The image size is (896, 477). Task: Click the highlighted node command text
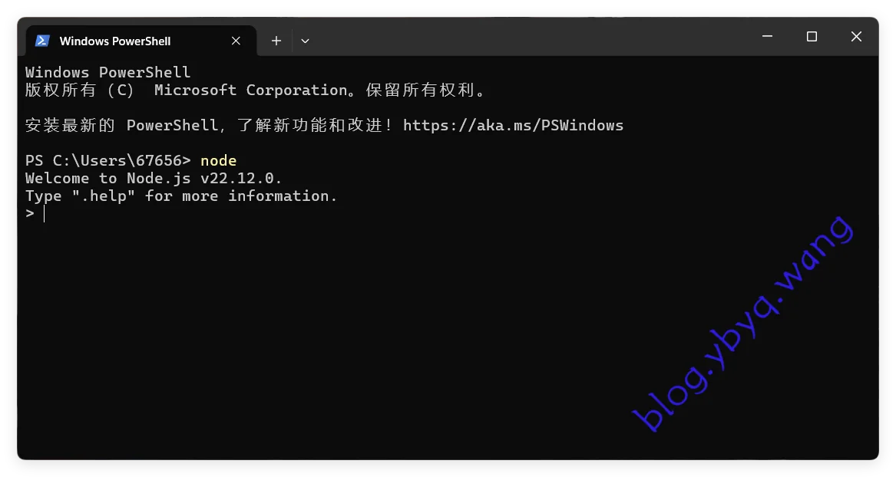[x=218, y=160]
